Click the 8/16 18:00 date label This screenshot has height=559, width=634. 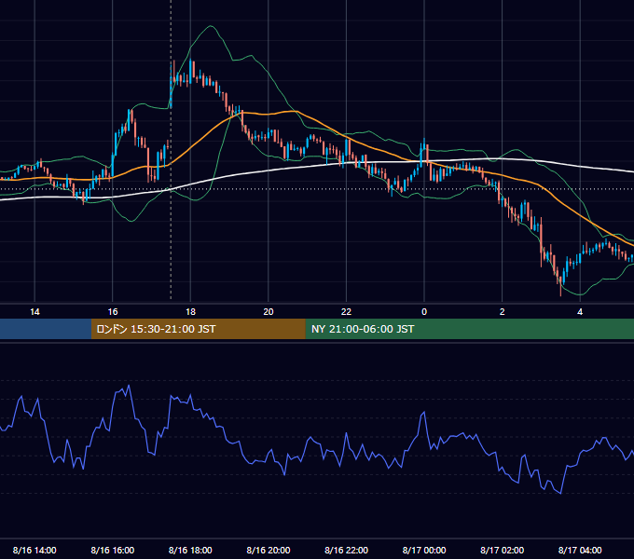[x=190, y=550]
